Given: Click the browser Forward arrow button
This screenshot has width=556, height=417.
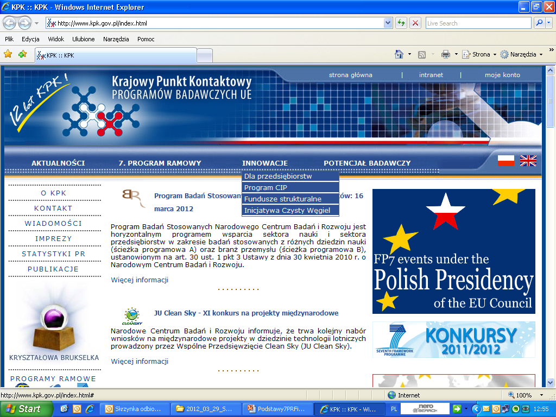Looking at the screenshot, I should [x=24, y=23].
